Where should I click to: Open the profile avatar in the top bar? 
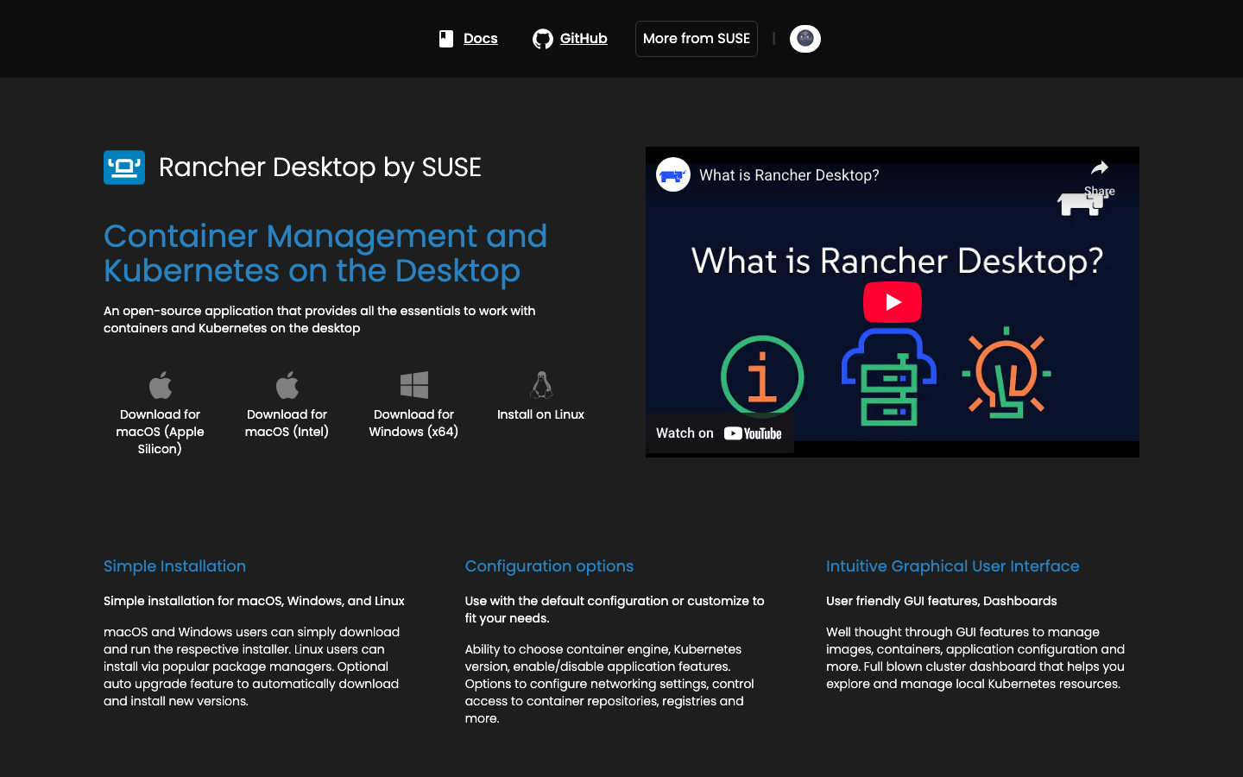click(x=804, y=38)
